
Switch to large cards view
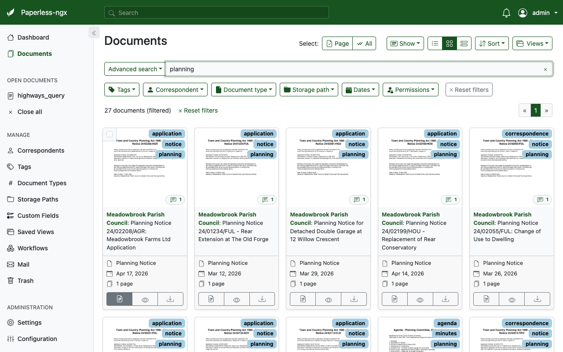coord(464,44)
